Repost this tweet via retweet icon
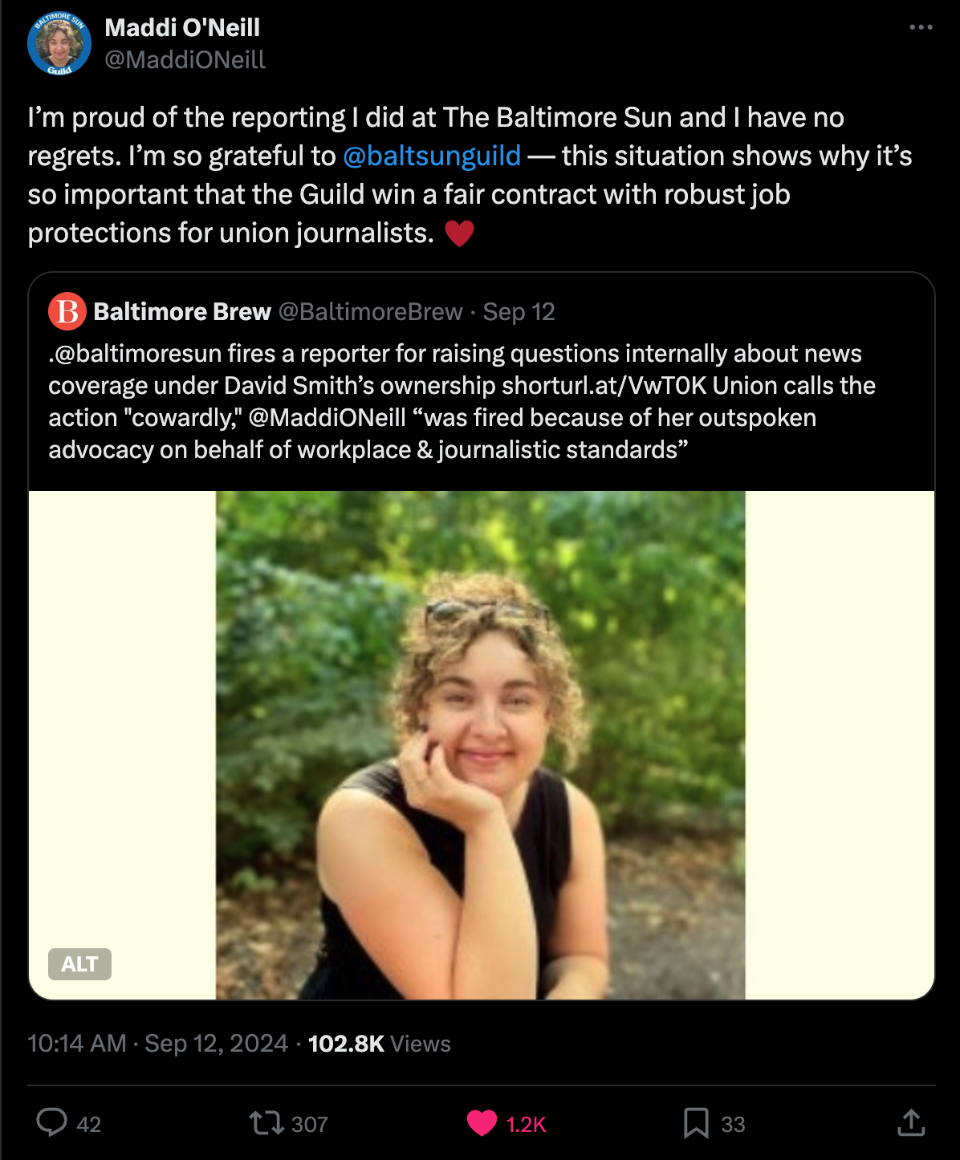The width and height of the screenshot is (960, 1160). point(266,1122)
